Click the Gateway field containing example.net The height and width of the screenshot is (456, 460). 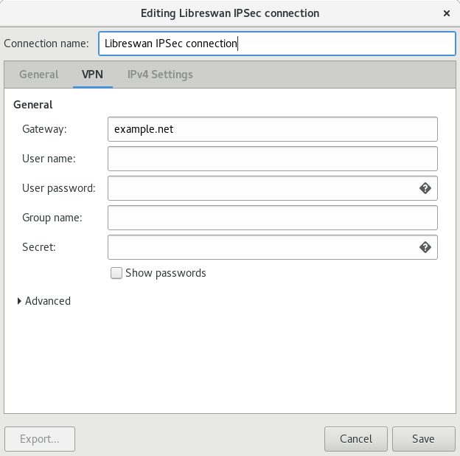click(272, 129)
